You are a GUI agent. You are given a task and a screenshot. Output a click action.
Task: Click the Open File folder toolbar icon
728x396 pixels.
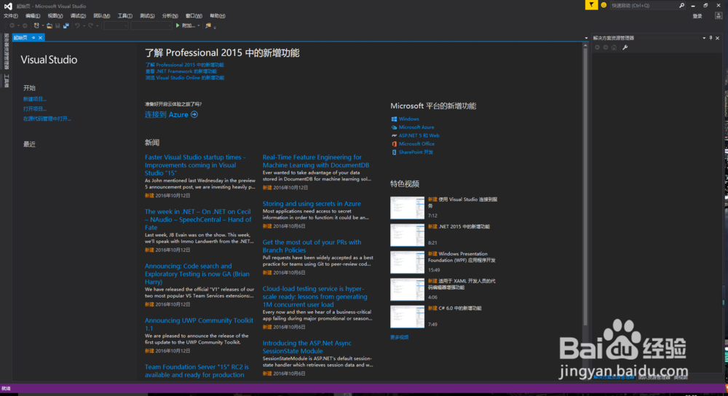point(50,25)
